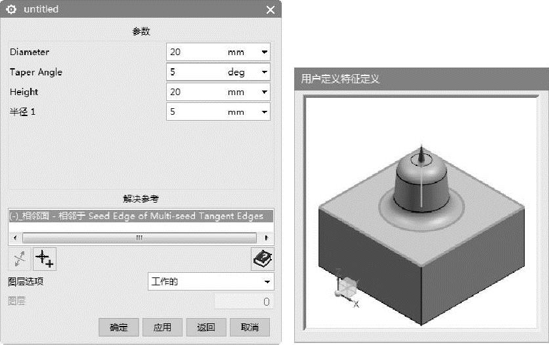Click the horizontal scrollbar thumb under reference list
The image size is (549, 345).
pyautogui.click(x=139, y=237)
